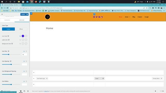Viewport: 166px width, 93px height.
Task: Reset the Background Color value
Action: (x=20, y=44)
